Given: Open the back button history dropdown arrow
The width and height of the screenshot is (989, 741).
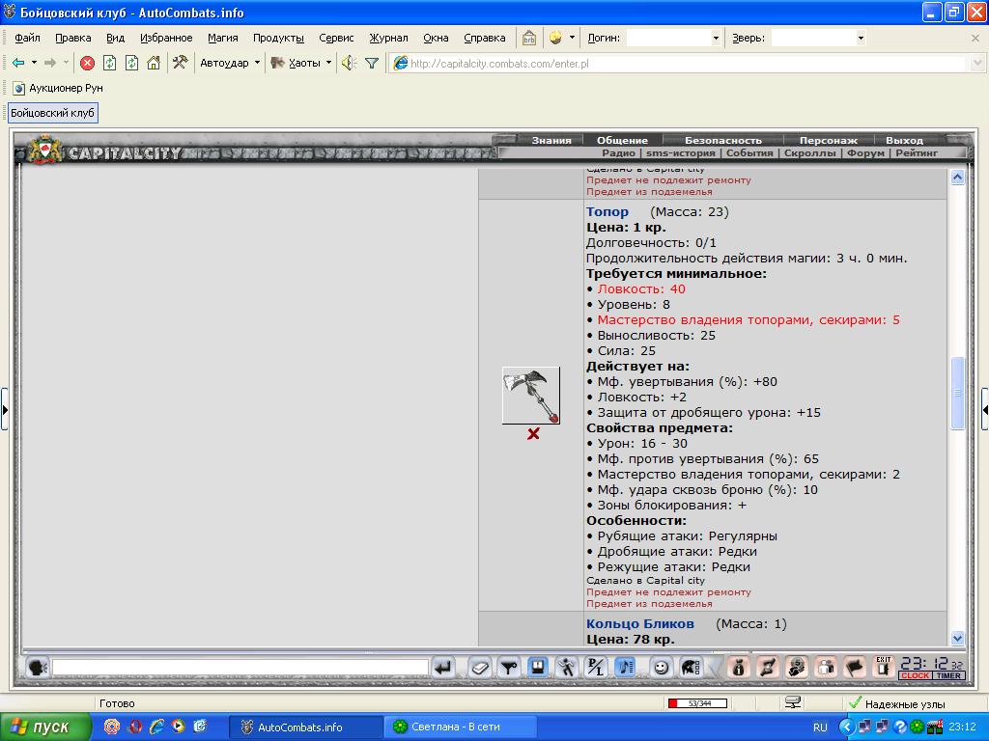Looking at the screenshot, I should [34, 63].
